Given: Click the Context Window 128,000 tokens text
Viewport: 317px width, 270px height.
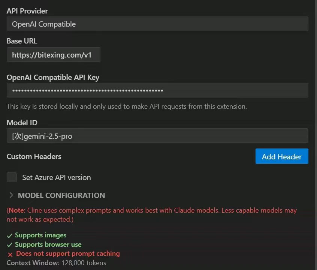Looking at the screenshot, I should click(56, 263).
